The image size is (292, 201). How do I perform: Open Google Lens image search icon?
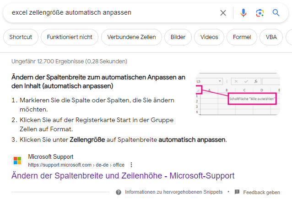coord(260,13)
